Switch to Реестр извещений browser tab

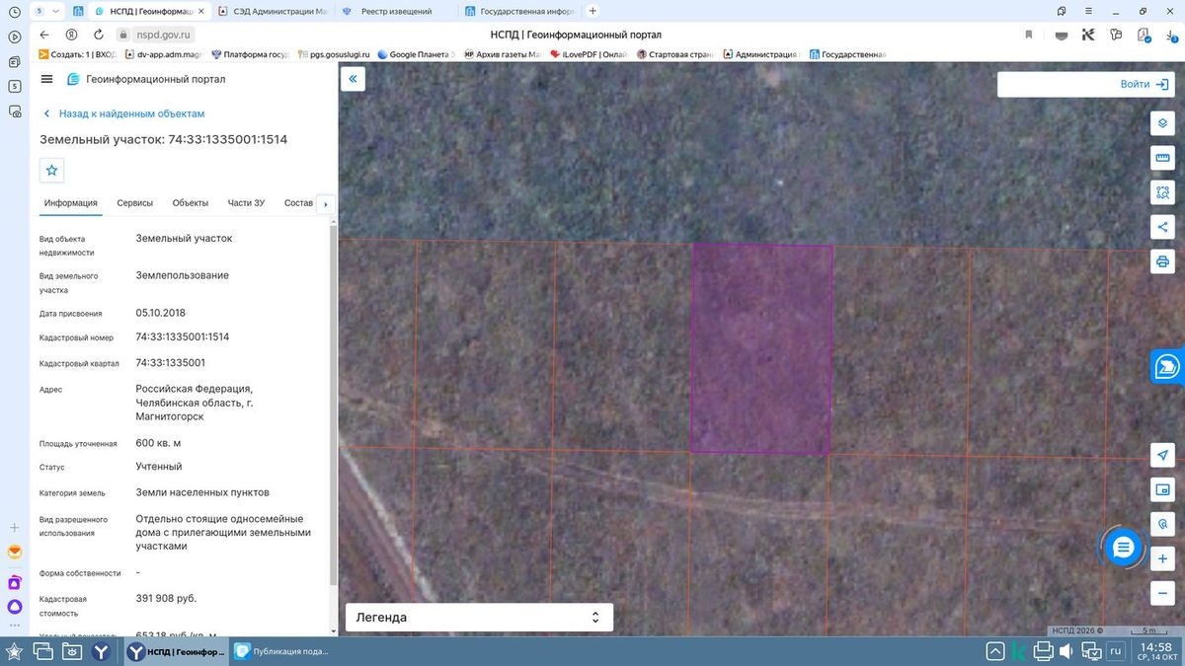tap(397, 11)
